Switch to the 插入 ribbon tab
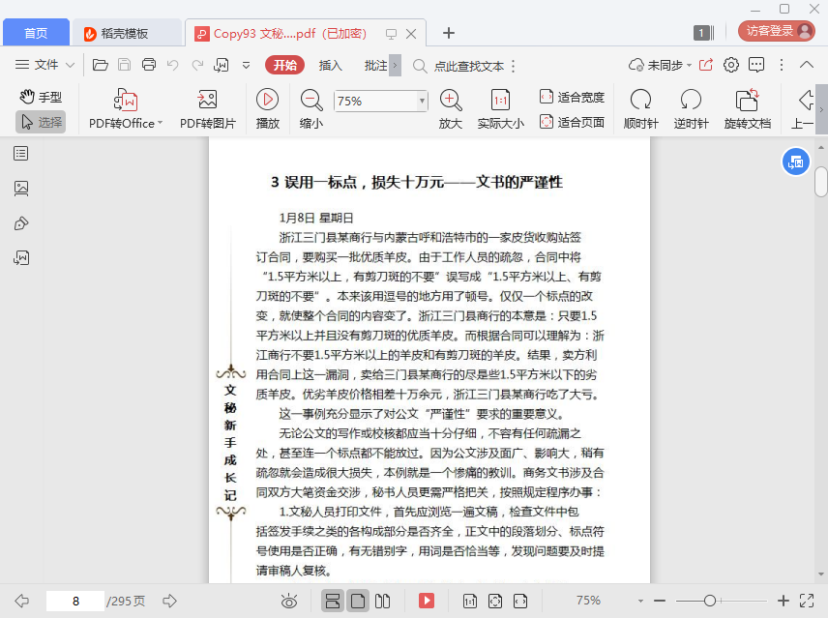This screenshot has width=828, height=618. pyautogui.click(x=330, y=65)
